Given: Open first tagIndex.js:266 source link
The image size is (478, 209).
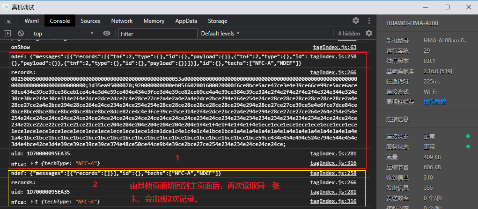Looking at the screenshot, I should point(333,72).
